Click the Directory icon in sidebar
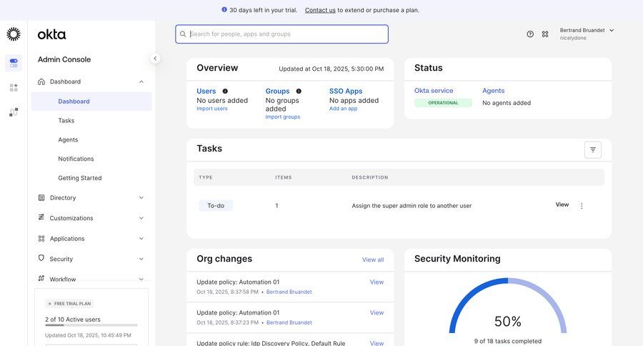 click(x=41, y=197)
